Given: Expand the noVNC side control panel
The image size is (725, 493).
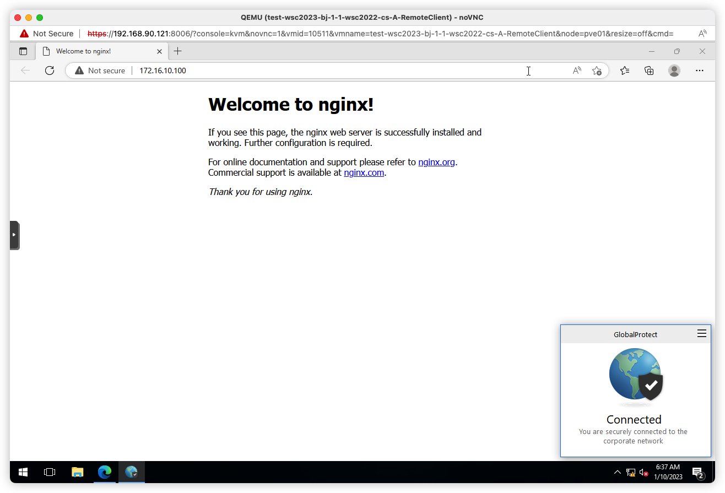Looking at the screenshot, I should point(14,235).
